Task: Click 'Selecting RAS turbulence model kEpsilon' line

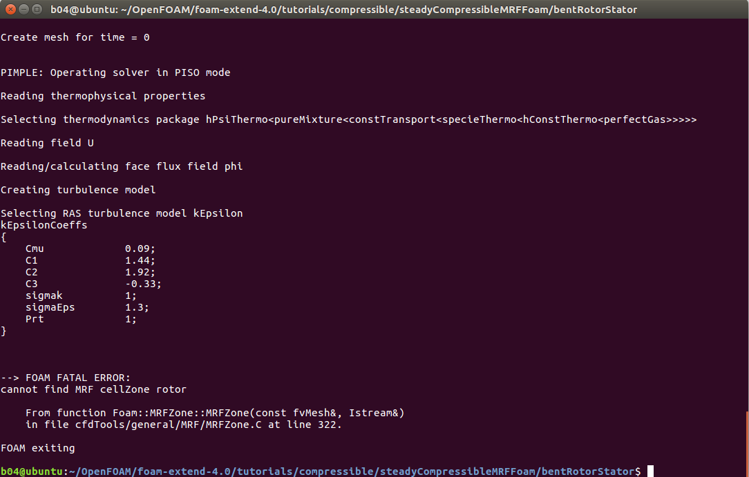Action: tap(122, 213)
